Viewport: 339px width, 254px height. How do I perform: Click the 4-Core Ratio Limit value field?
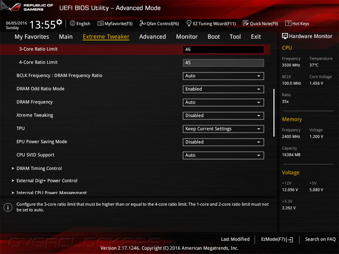(x=223, y=63)
